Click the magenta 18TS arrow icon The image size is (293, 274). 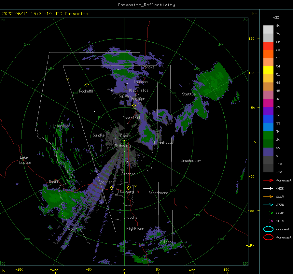[268, 221]
